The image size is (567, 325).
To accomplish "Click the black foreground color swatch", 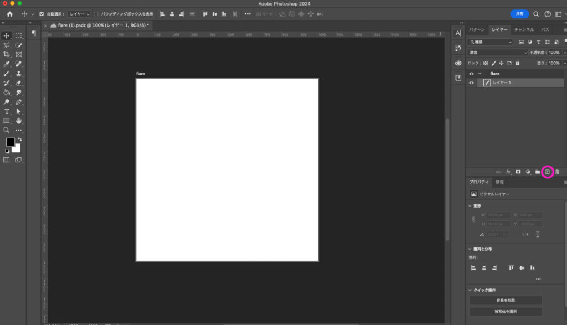I will pyautogui.click(x=10, y=142).
